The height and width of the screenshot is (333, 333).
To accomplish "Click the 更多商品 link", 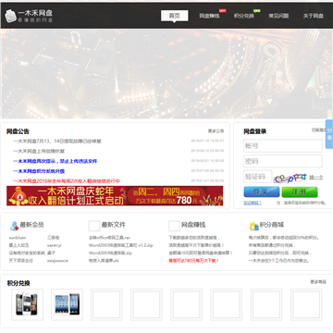I will [x=318, y=282].
